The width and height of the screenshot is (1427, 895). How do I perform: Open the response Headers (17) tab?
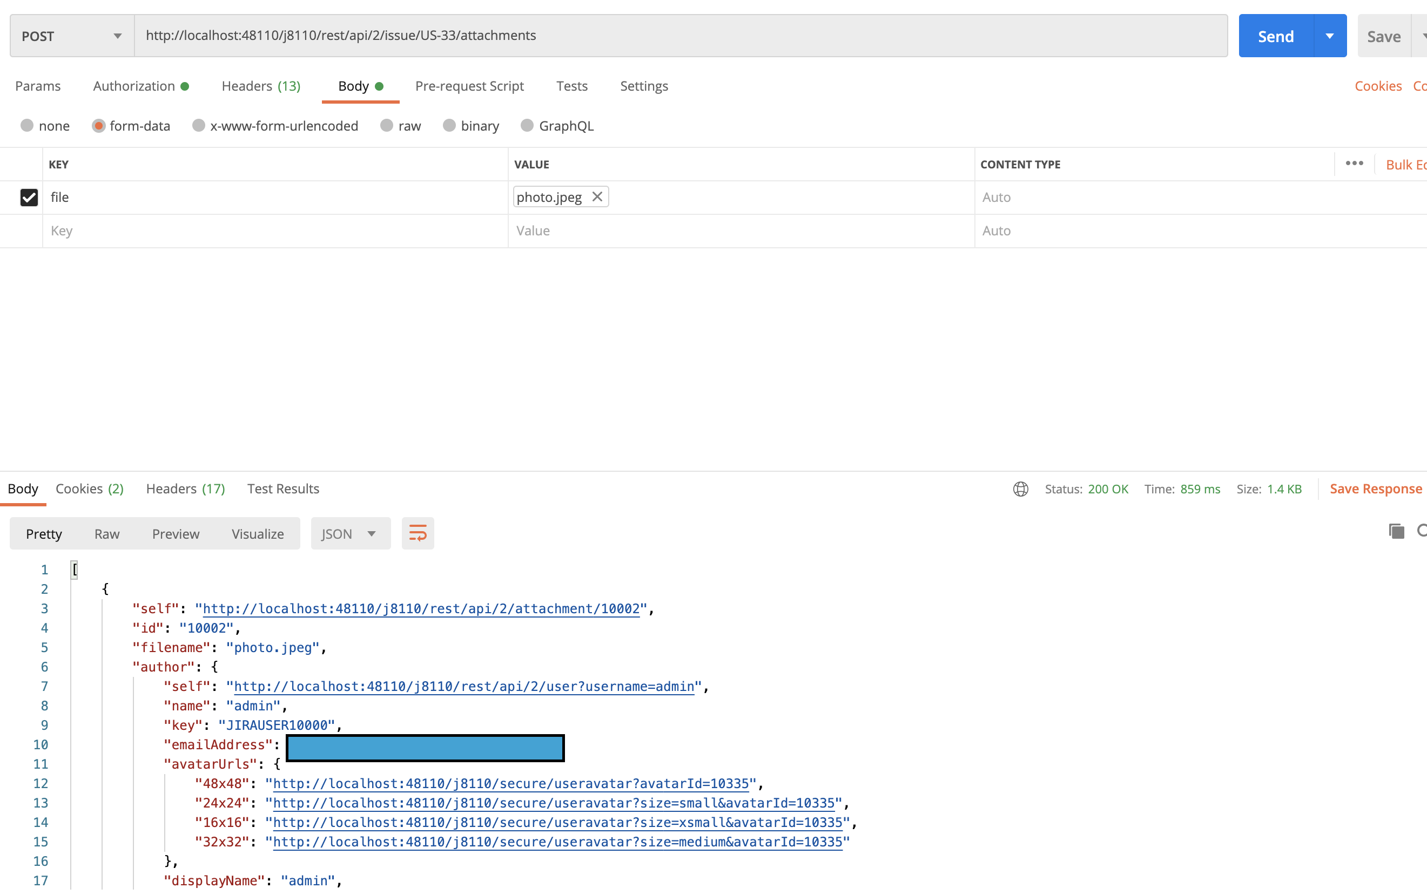click(185, 489)
